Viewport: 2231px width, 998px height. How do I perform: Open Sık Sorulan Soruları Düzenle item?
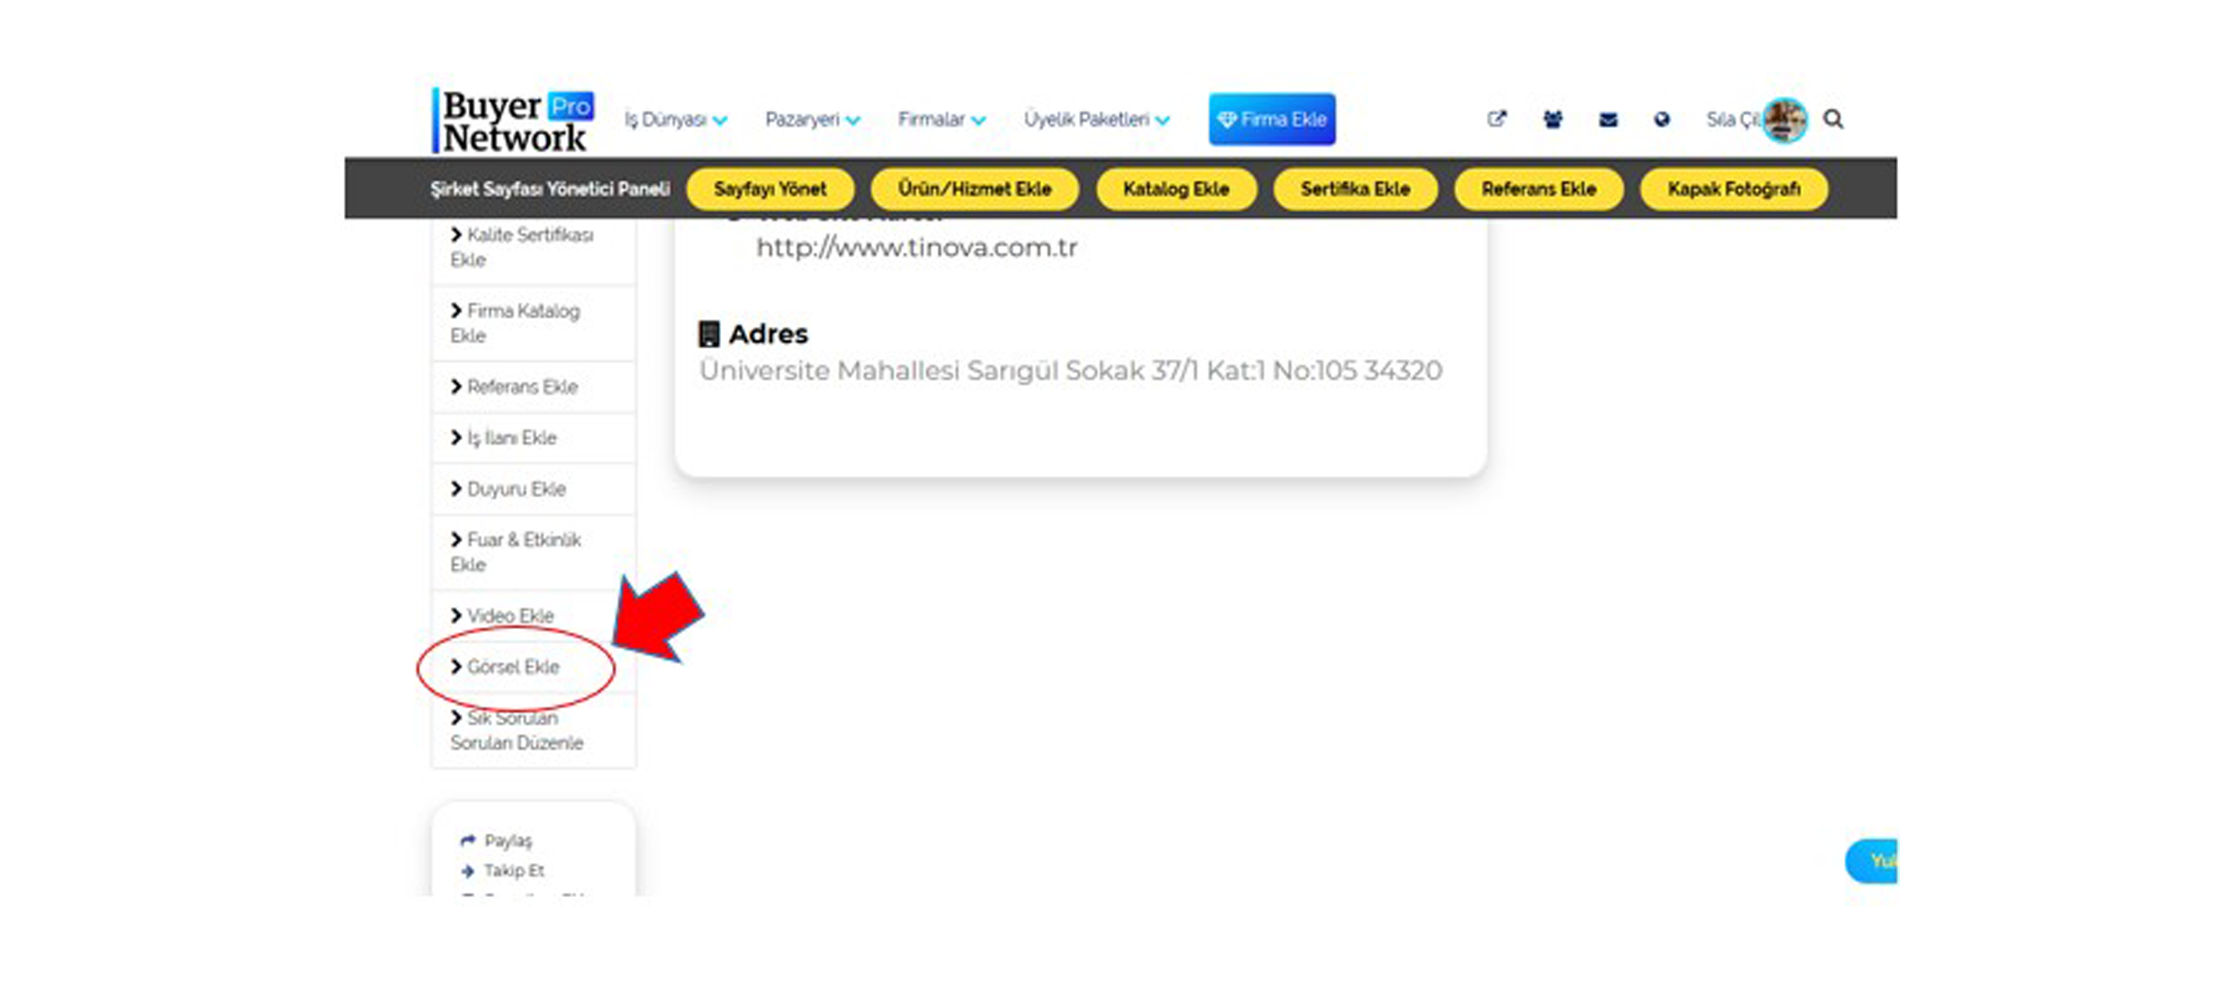click(534, 730)
